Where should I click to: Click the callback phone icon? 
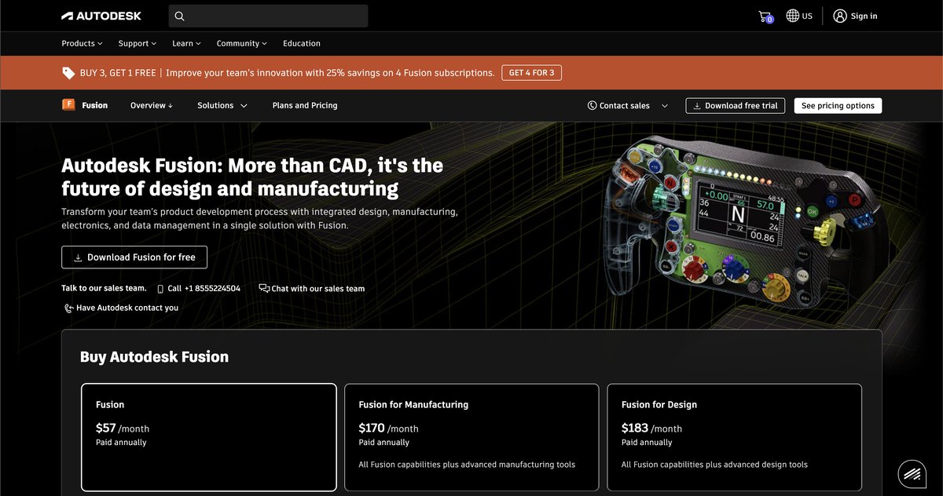[69, 308]
